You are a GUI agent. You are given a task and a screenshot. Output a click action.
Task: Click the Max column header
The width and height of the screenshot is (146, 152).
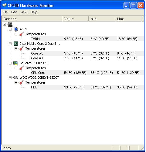click(128, 19)
